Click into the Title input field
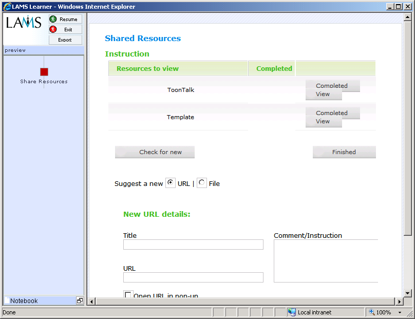 (193, 245)
